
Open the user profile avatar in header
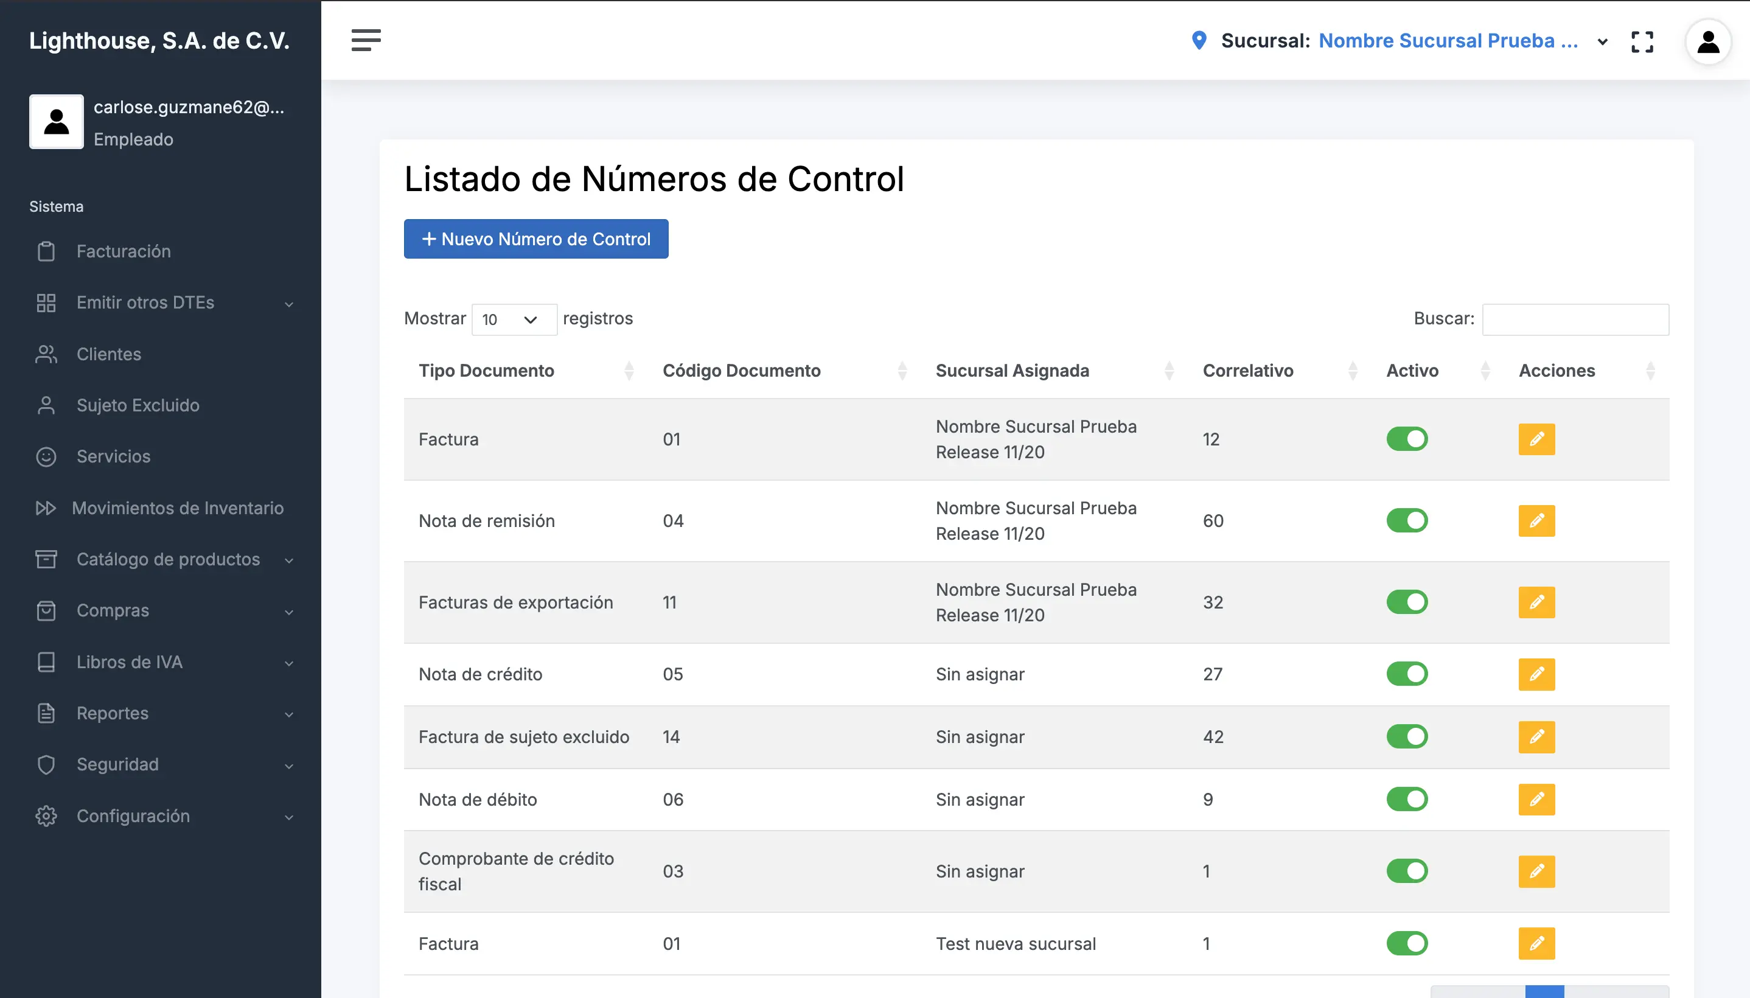click(x=1707, y=42)
